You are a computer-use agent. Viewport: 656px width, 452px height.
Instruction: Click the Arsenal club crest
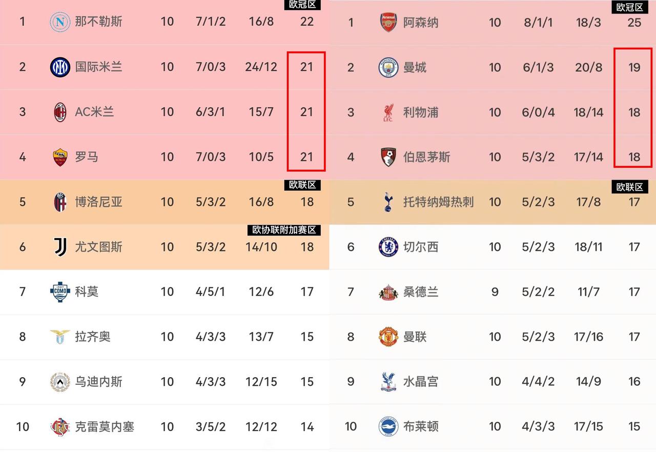(388, 23)
